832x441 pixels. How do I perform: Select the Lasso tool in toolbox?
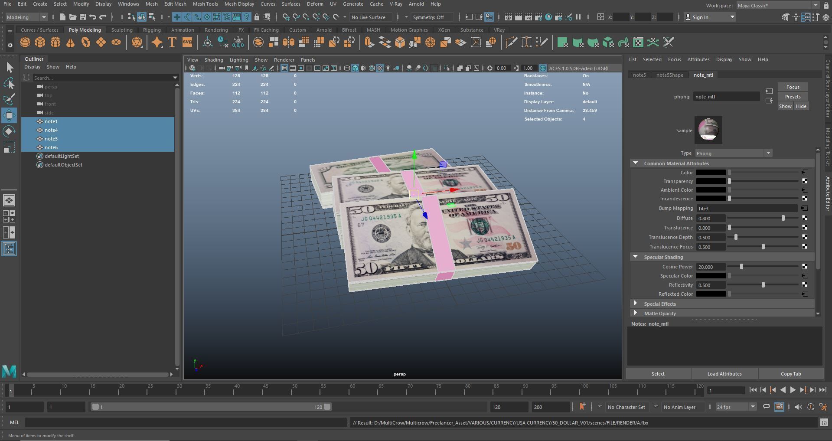(x=9, y=83)
